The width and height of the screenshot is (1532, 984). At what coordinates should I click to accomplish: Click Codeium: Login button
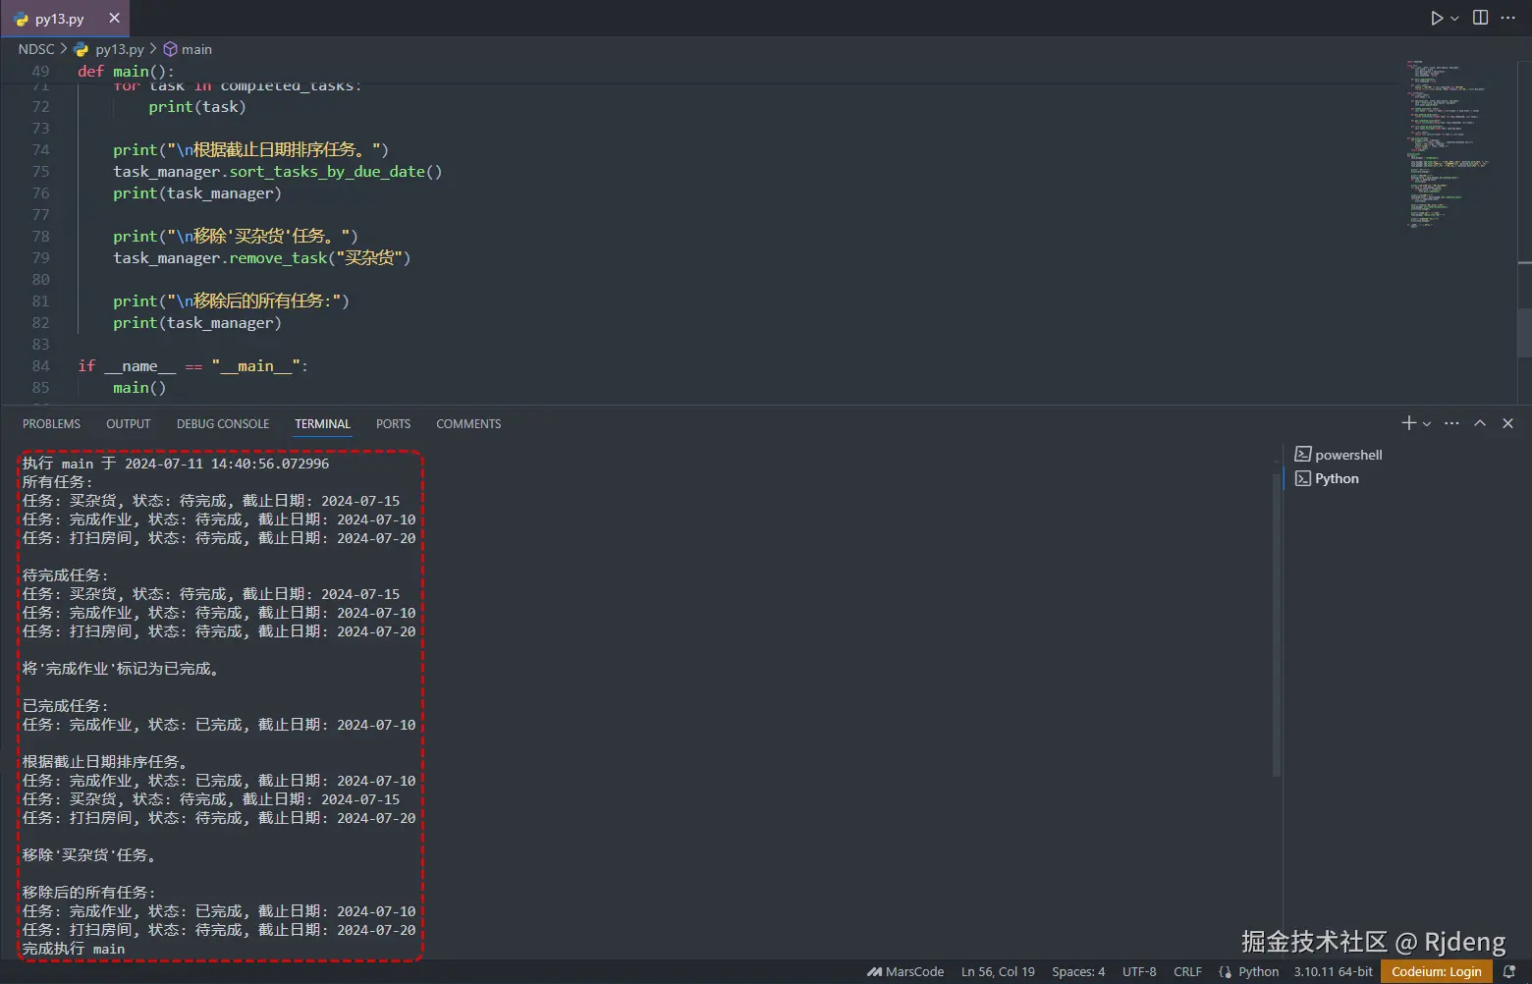1437,972
